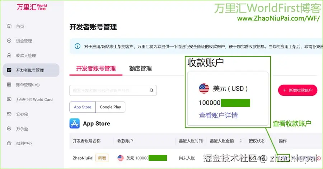Click the 开发者账号名称 column header

87,141
